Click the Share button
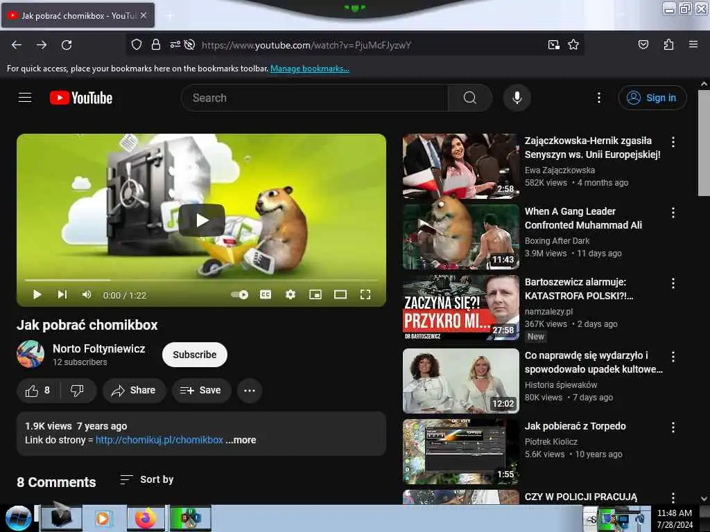The height and width of the screenshot is (532, 710). coord(134,391)
